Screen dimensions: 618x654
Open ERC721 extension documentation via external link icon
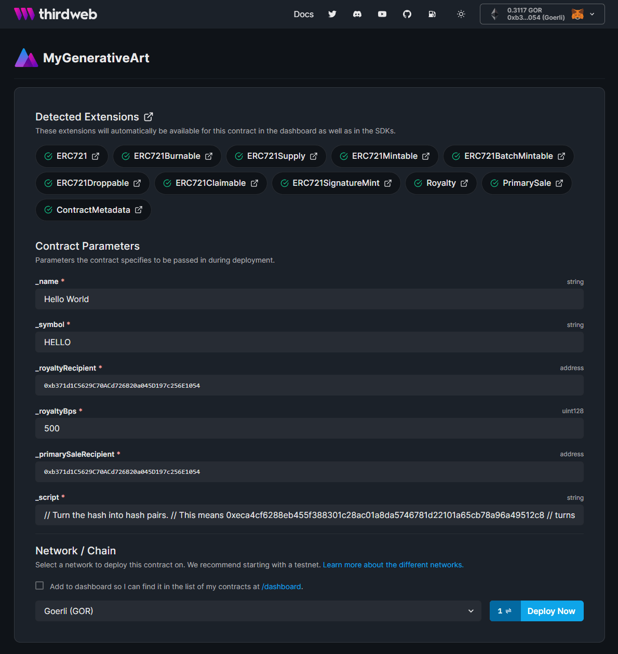[95, 156]
